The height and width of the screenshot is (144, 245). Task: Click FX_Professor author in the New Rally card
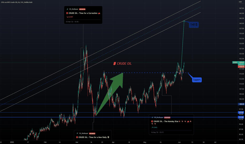coord(84,134)
